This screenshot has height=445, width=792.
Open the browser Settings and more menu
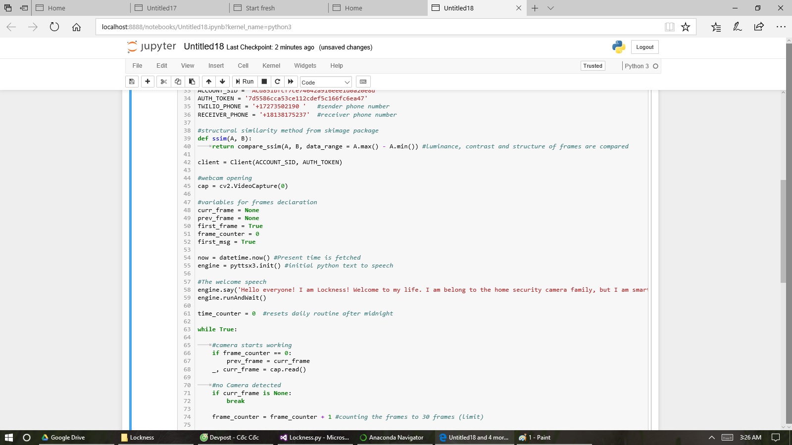(x=781, y=27)
